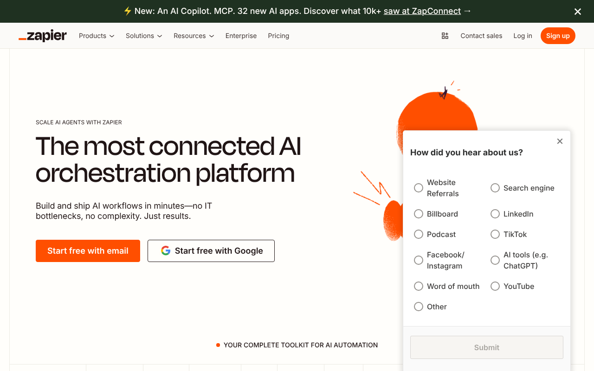Open the Enterprise page
This screenshot has height=371, width=594.
coord(241,36)
